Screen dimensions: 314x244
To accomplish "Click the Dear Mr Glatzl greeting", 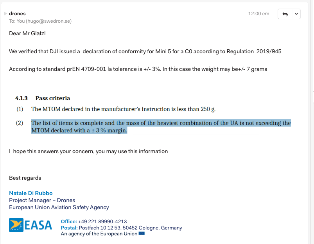I will pyautogui.click(x=27, y=33).
